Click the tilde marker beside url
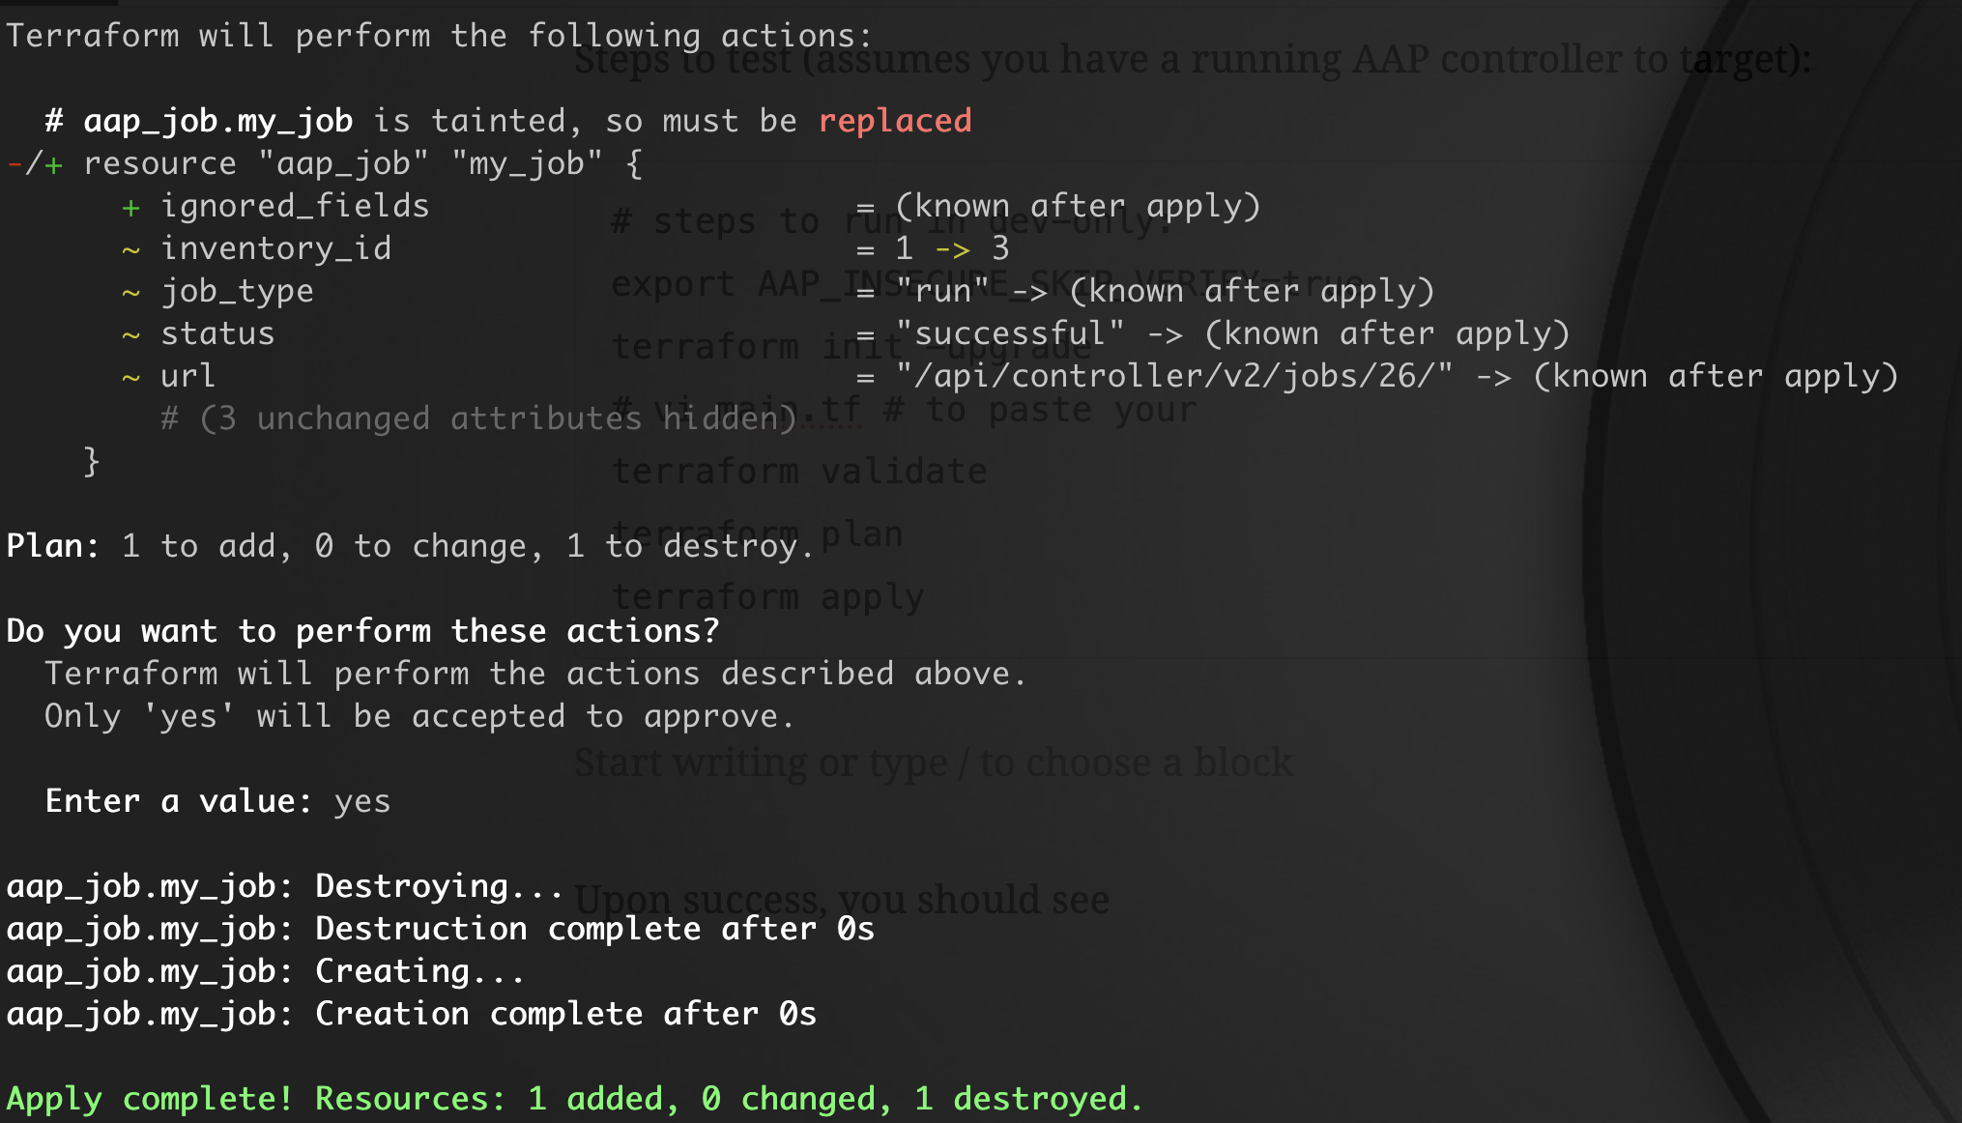 click(x=130, y=377)
